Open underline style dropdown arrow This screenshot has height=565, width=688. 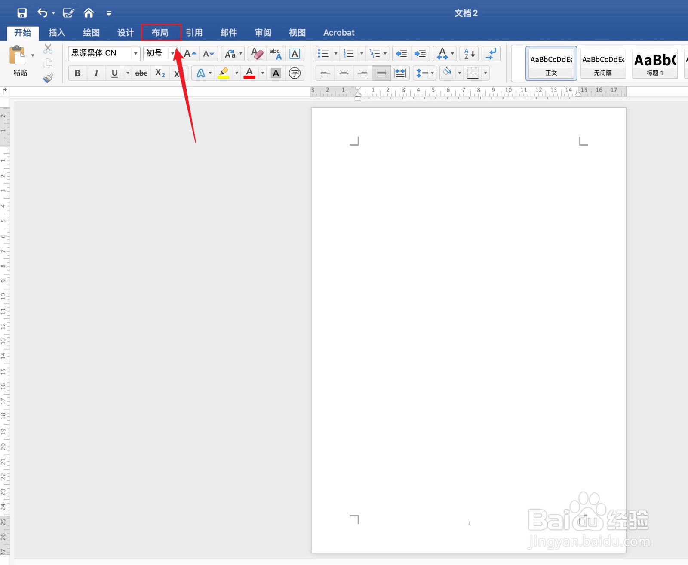pyautogui.click(x=128, y=73)
